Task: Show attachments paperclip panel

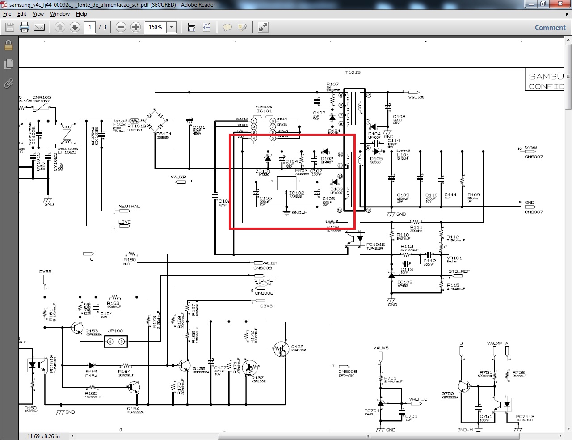Action: point(8,83)
